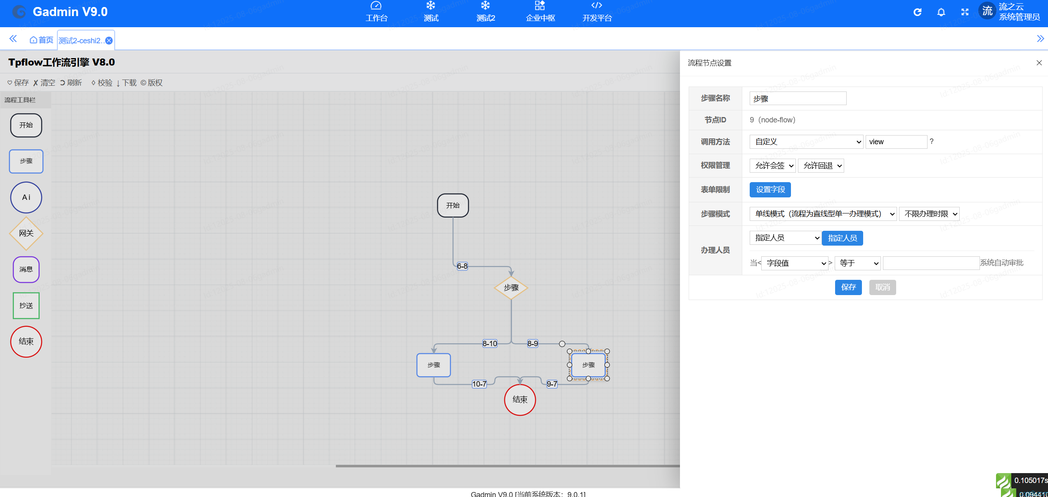Screen dimensions: 1048x497
Task: Switch to the 首页 tab
Action: [42, 40]
